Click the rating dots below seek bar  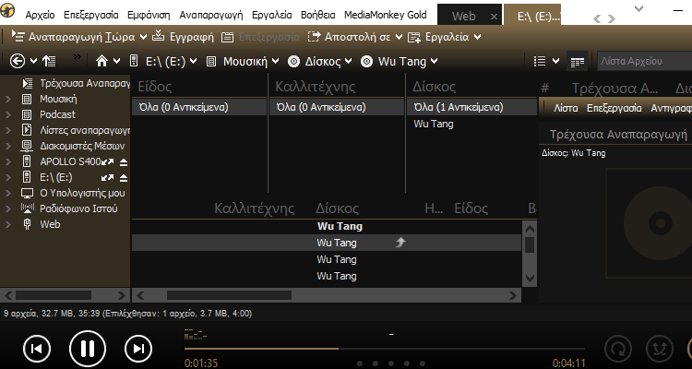point(391,364)
